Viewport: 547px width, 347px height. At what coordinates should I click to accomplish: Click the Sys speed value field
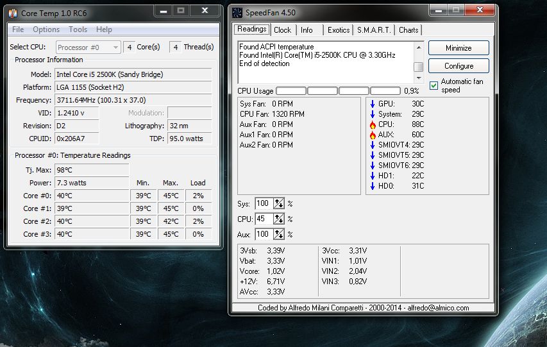coord(264,203)
